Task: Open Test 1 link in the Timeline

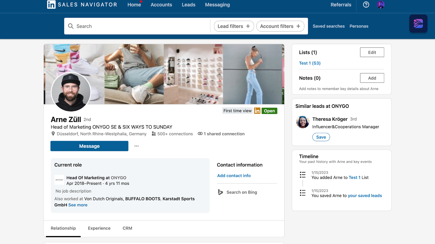Action: (x=355, y=177)
